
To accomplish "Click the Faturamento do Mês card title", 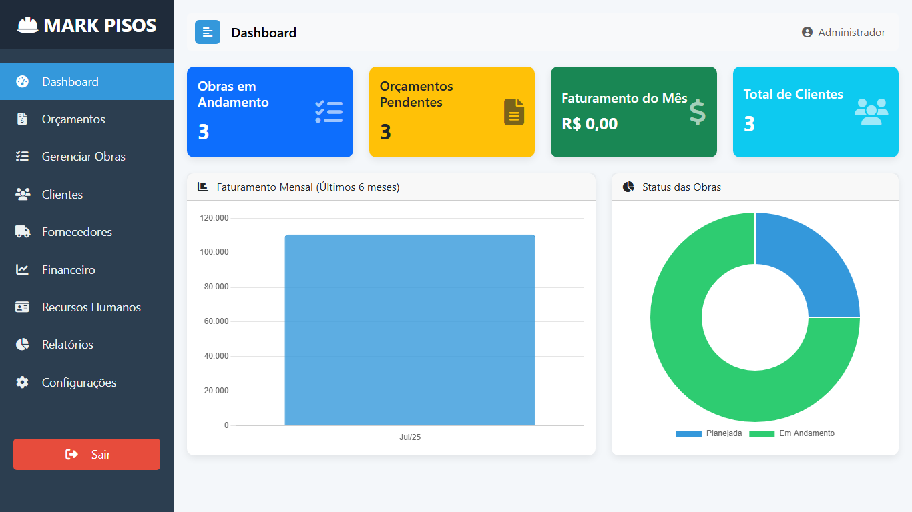I will point(624,98).
